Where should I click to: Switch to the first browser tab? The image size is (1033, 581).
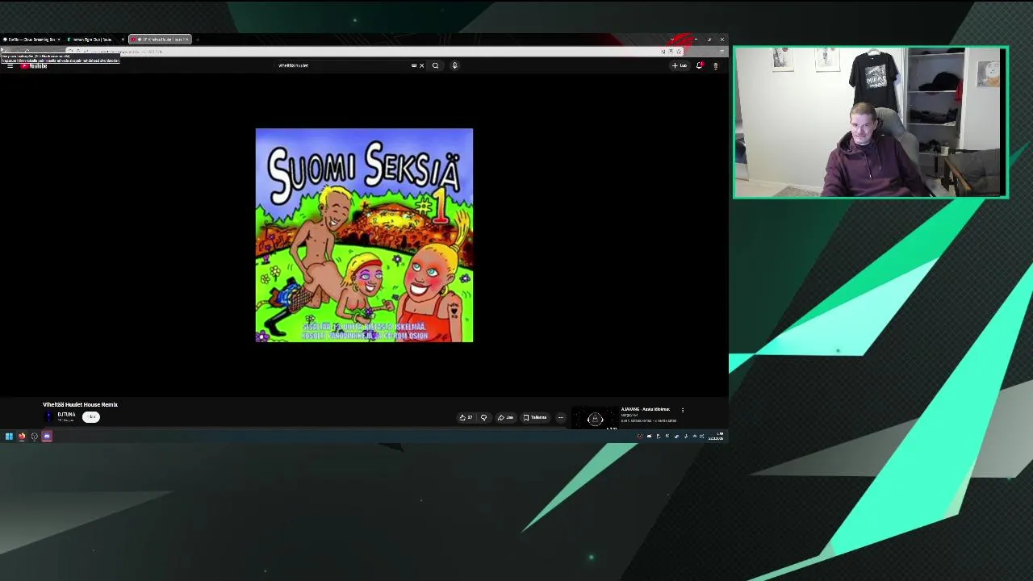coord(29,39)
